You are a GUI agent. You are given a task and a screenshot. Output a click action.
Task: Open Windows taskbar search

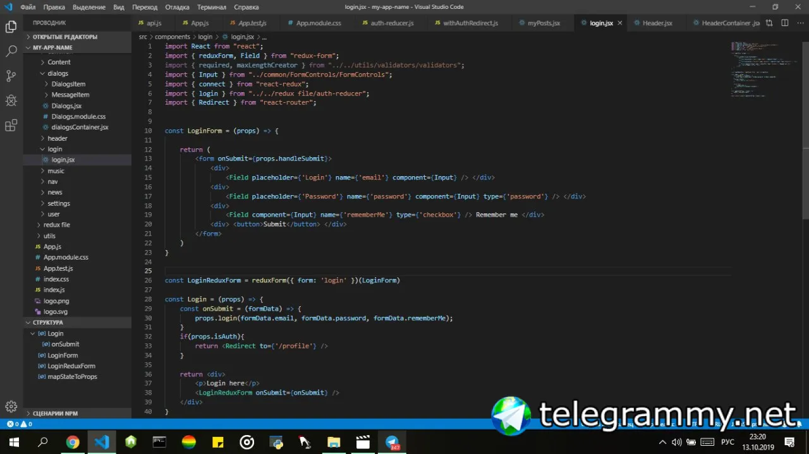point(43,442)
